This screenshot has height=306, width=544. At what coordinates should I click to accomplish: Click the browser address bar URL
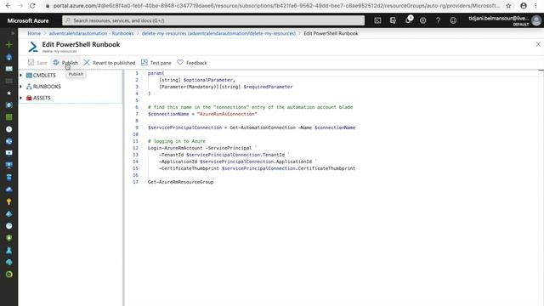coord(276,6)
